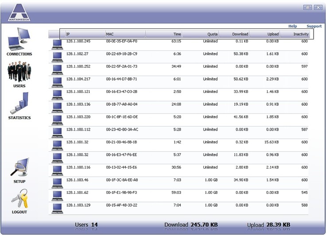Sort by the IP column header
Image resolution: width=326 pixels, height=235 pixels.
point(84,34)
